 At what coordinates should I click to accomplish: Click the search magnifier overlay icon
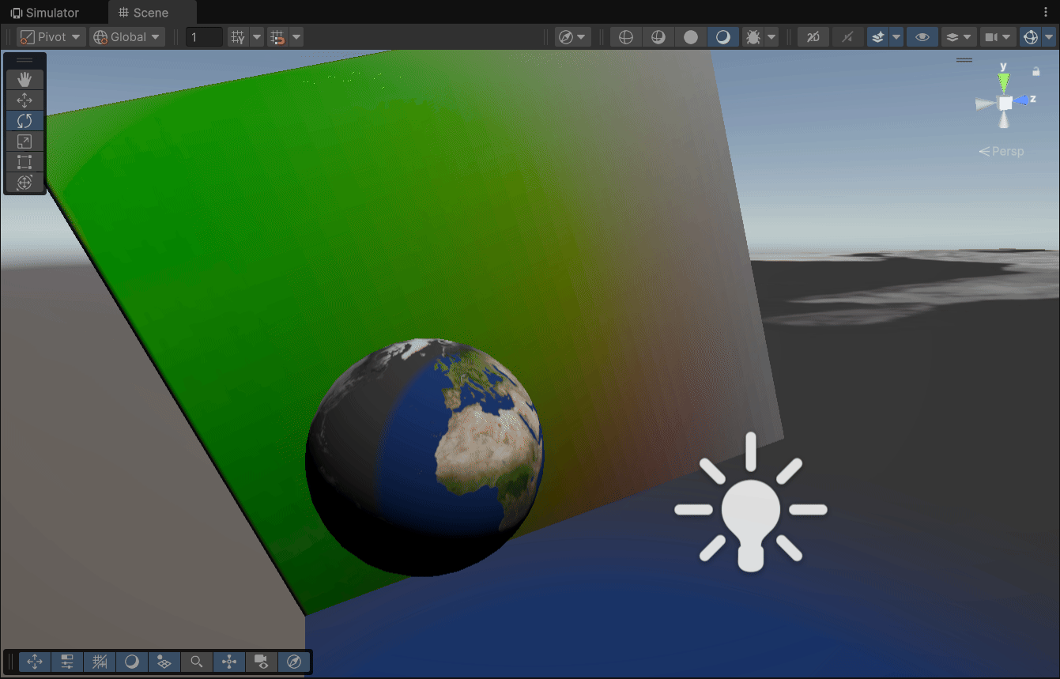click(x=197, y=662)
